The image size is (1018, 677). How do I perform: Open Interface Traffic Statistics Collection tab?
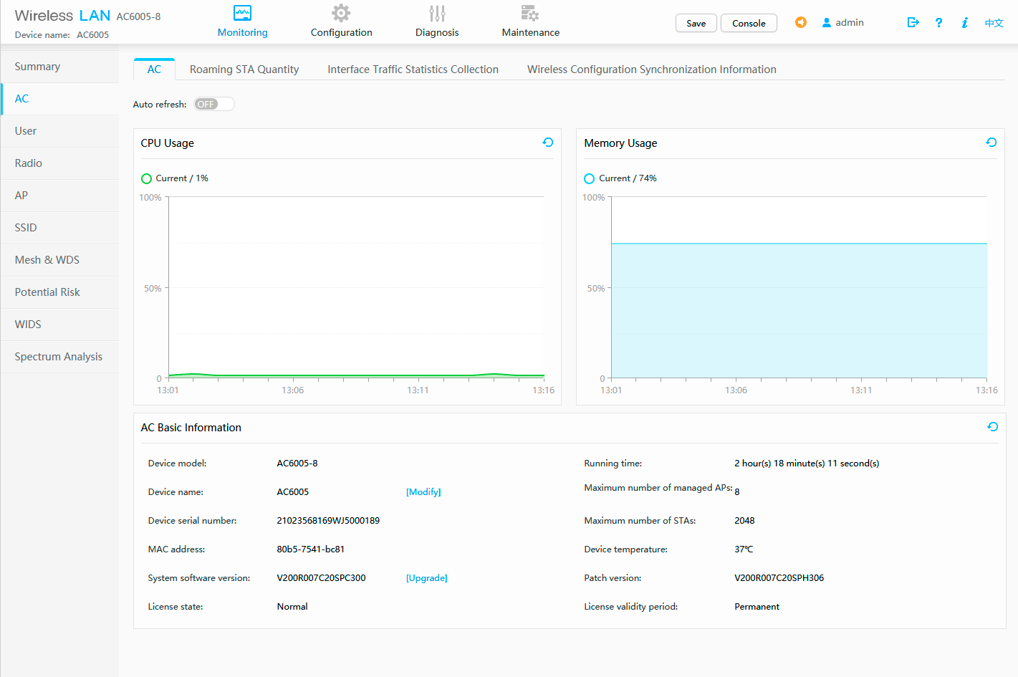coord(413,69)
